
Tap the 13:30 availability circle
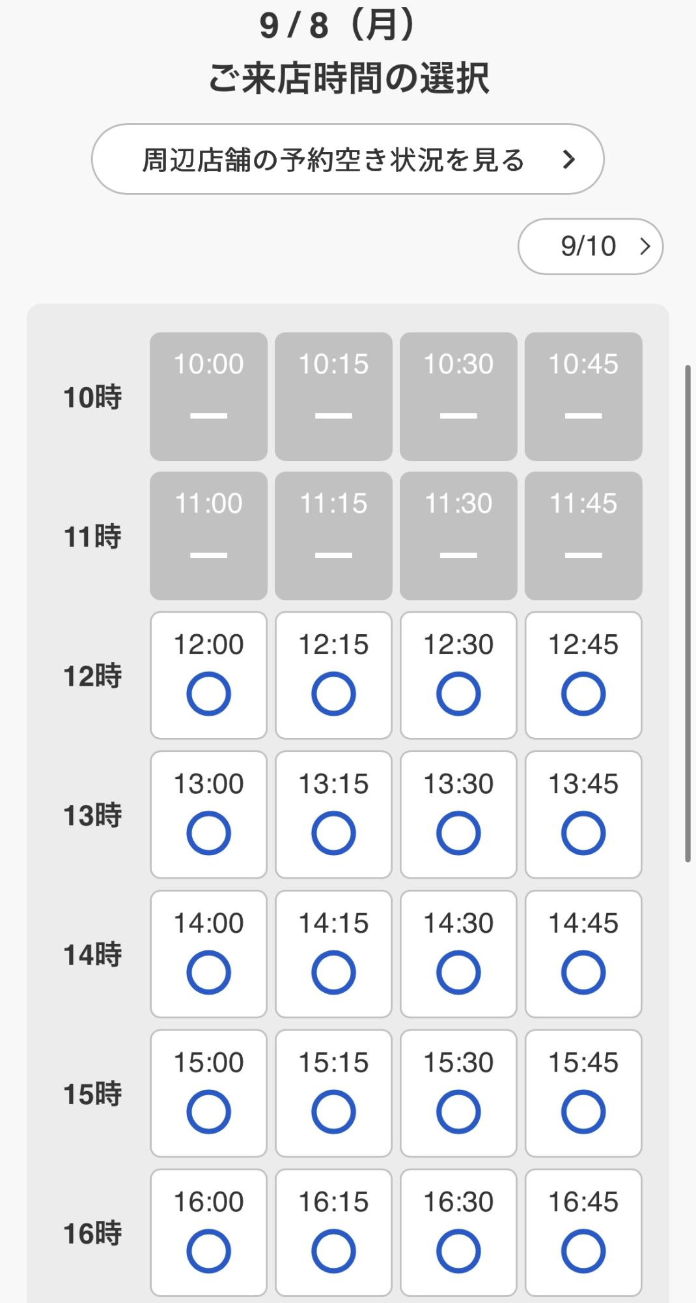pyautogui.click(x=458, y=832)
